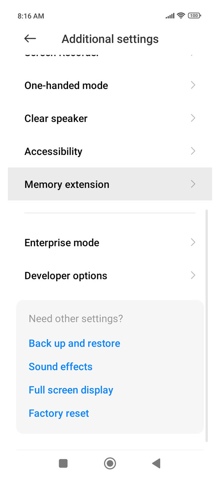The image size is (220, 485).
Task: Open the Factory reset link
Action: coord(59,413)
